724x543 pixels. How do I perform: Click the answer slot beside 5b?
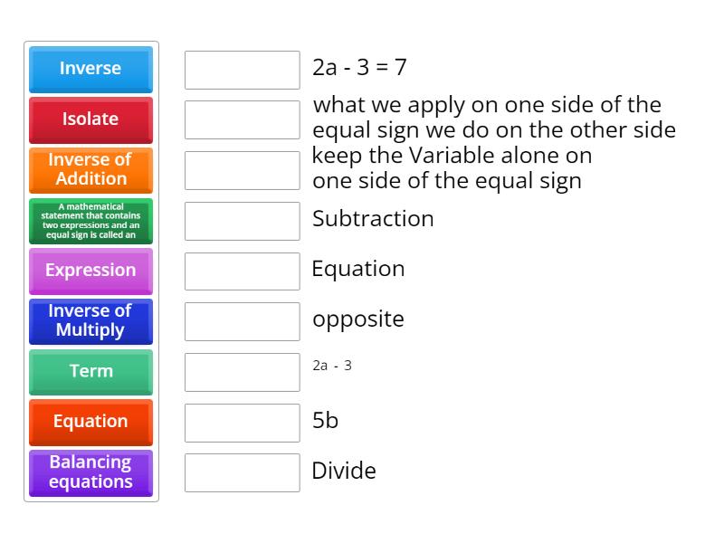[x=242, y=420]
